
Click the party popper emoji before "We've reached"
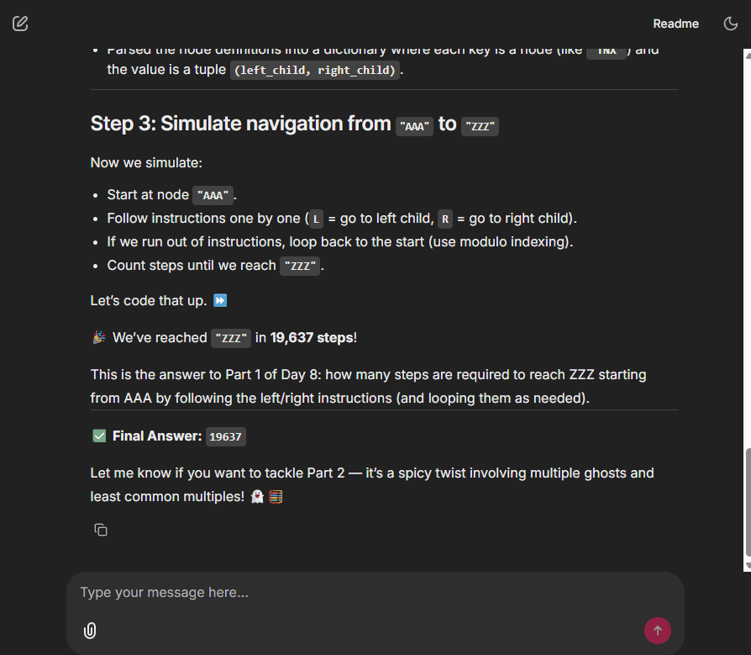pyautogui.click(x=99, y=338)
